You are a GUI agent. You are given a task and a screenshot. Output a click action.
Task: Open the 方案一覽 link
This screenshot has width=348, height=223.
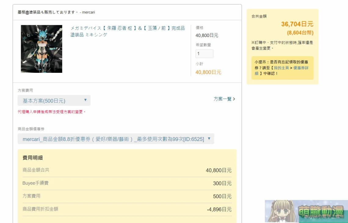(x=224, y=99)
